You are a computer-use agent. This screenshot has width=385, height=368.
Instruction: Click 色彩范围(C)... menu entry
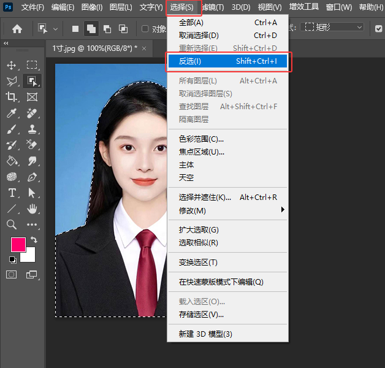(202, 139)
